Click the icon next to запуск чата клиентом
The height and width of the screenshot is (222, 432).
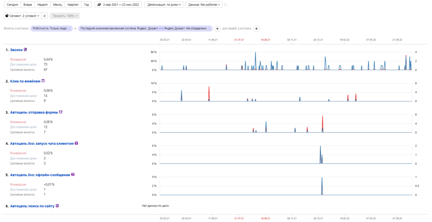[76, 143]
